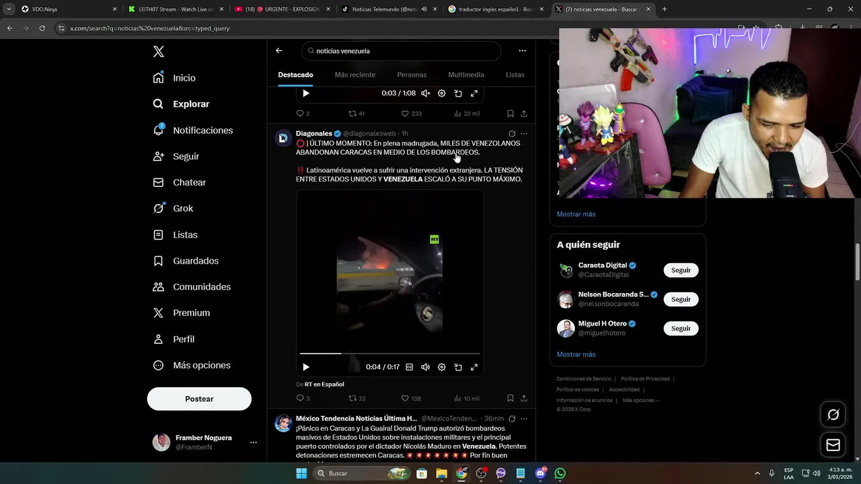
Task: Follow Miguel H Otero
Action: point(681,329)
